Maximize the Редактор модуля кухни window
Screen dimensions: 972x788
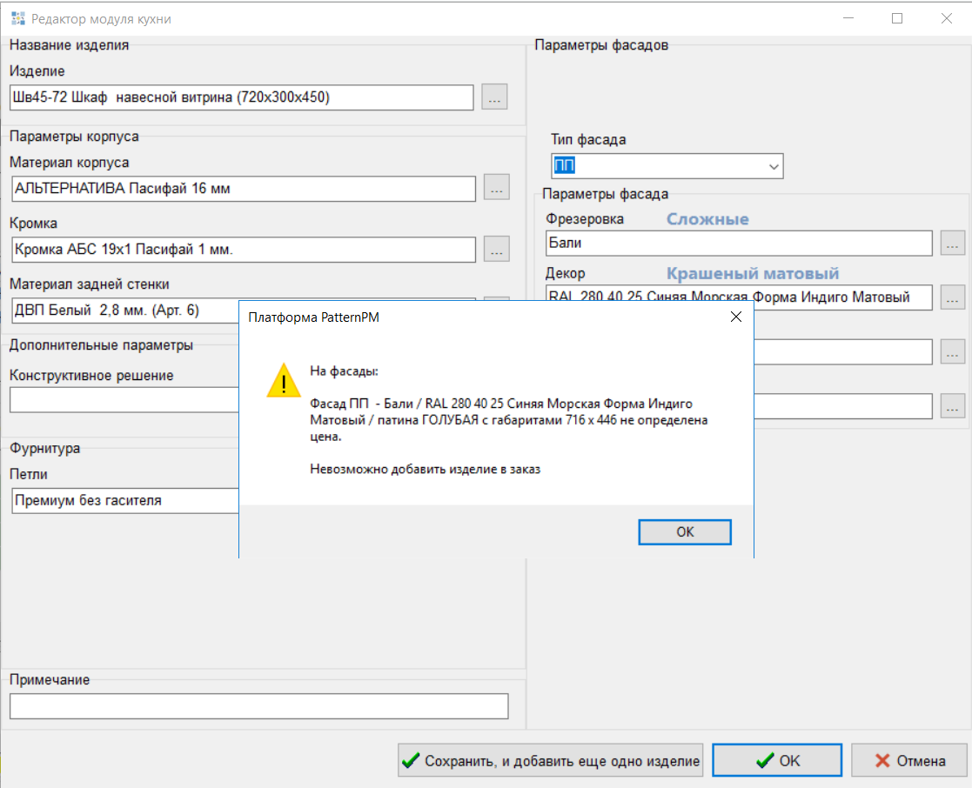[x=897, y=18]
